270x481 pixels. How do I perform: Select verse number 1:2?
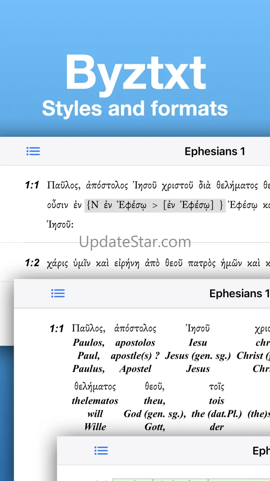[32, 263]
